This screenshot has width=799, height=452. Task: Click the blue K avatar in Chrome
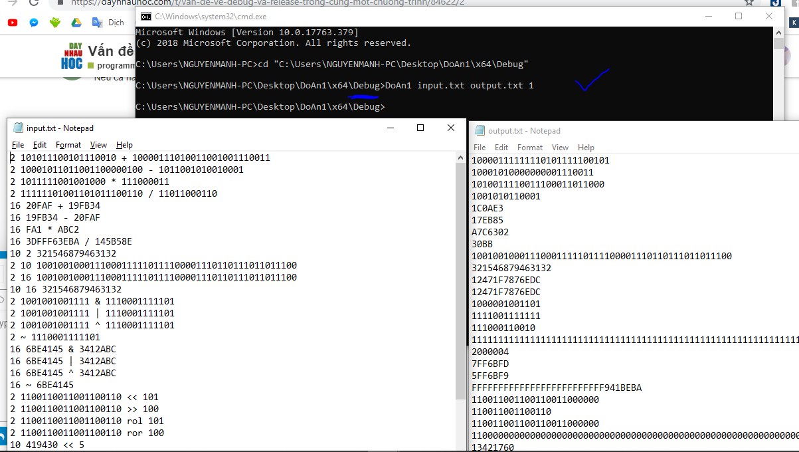point(794,23)
